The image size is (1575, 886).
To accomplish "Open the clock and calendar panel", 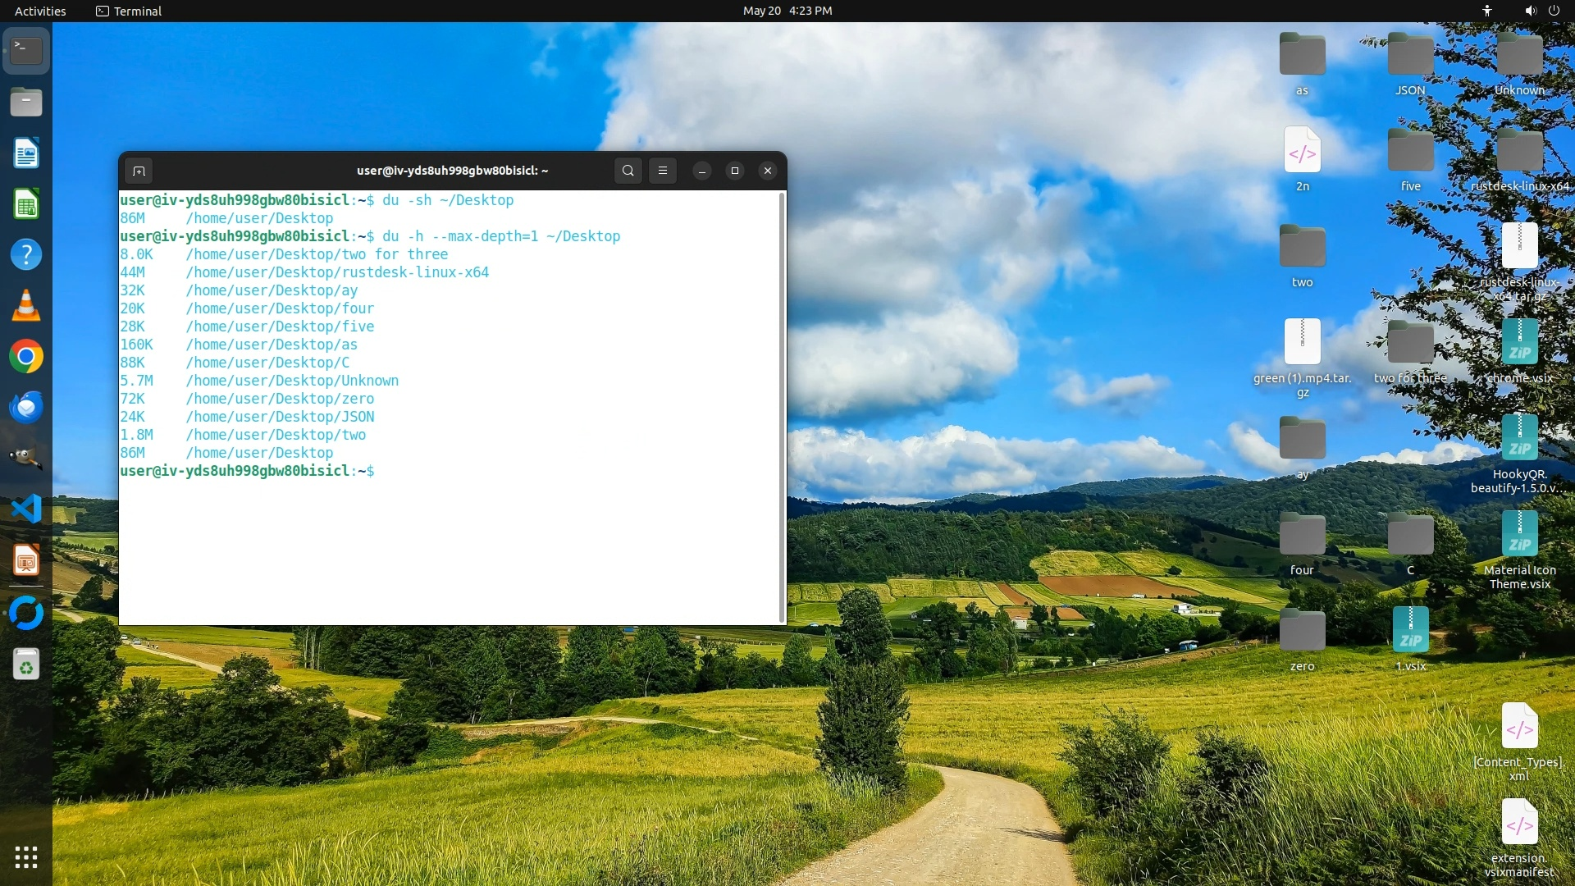I will pyautogui.click(x=787, y=11).
